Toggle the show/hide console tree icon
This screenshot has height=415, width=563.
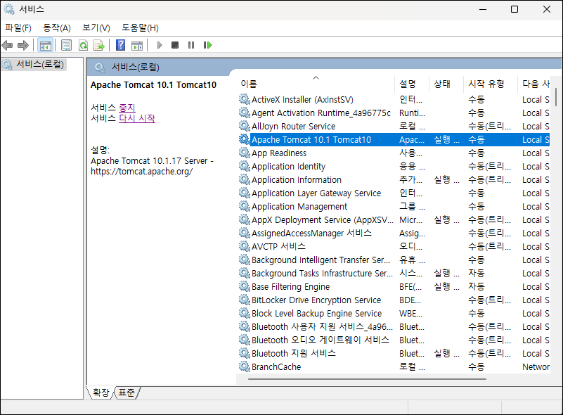(46, 45)
